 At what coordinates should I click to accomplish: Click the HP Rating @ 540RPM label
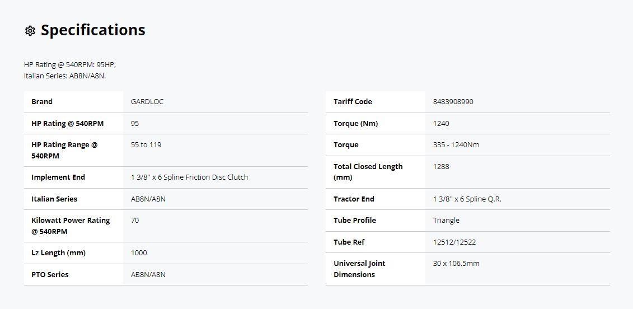(67, 124)
